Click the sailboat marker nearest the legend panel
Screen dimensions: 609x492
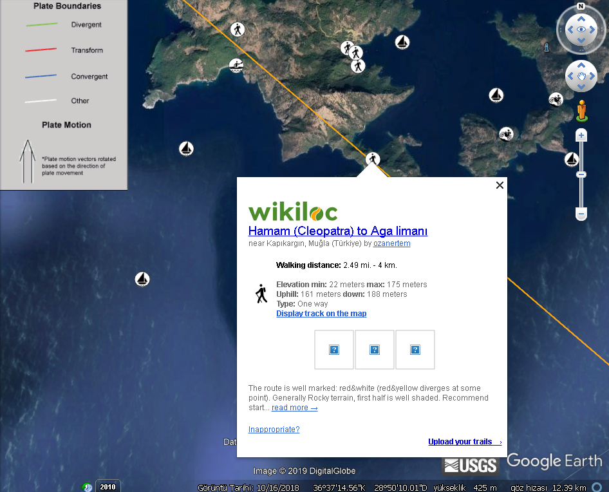coord(186,149)
